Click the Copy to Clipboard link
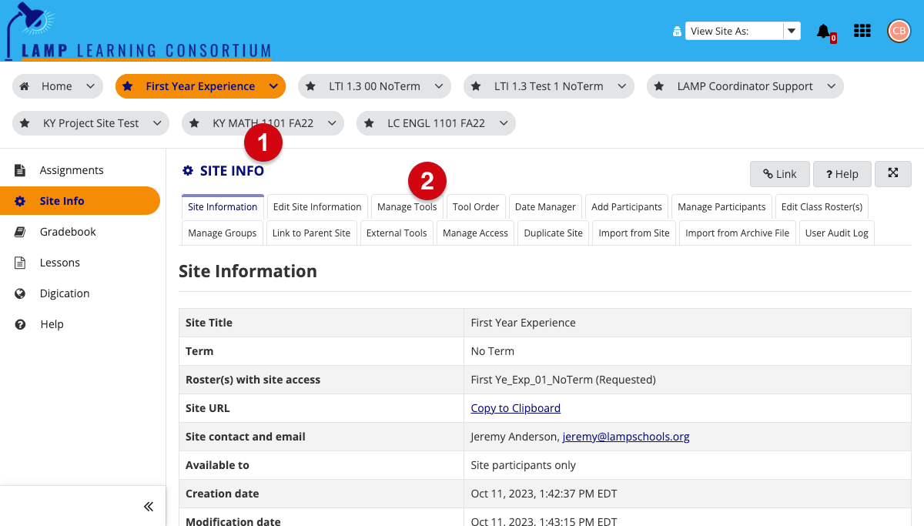Image resolution: width=924 pixels, height=526 pixels. click(516, 408)
